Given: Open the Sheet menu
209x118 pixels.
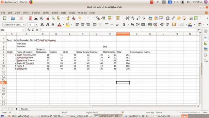Looking at the screenshot, I should 55,13.
